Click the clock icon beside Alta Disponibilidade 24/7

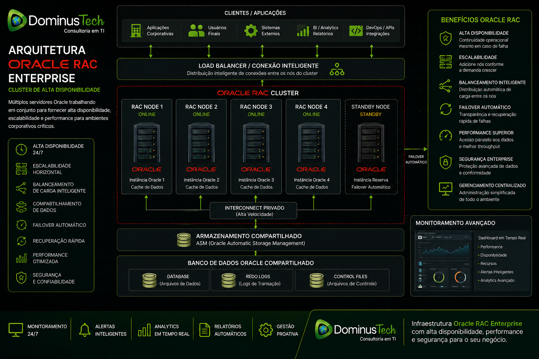pyautogui.click(x=21, y=149)
